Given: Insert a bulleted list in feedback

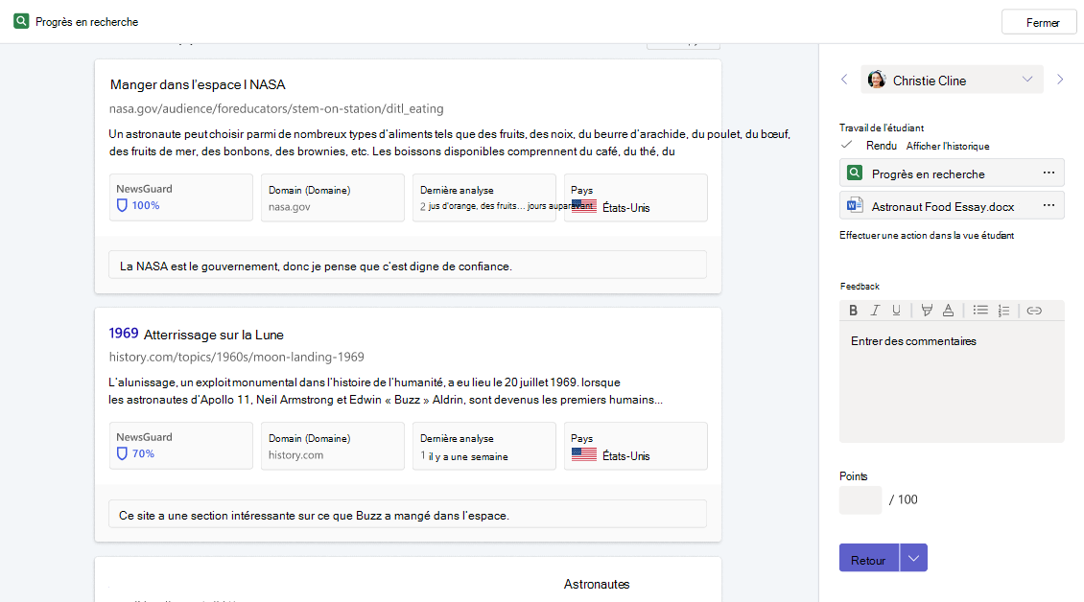Looking at the screenshot, I should (980, 311).
